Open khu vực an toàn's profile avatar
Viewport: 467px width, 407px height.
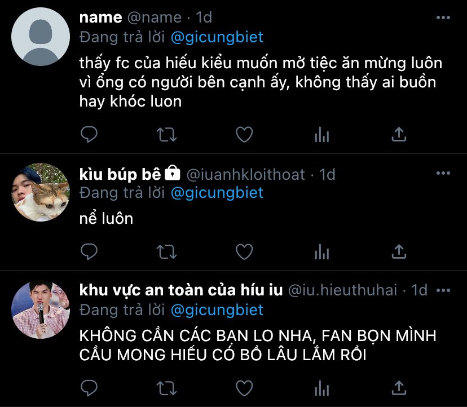point(41,309)
